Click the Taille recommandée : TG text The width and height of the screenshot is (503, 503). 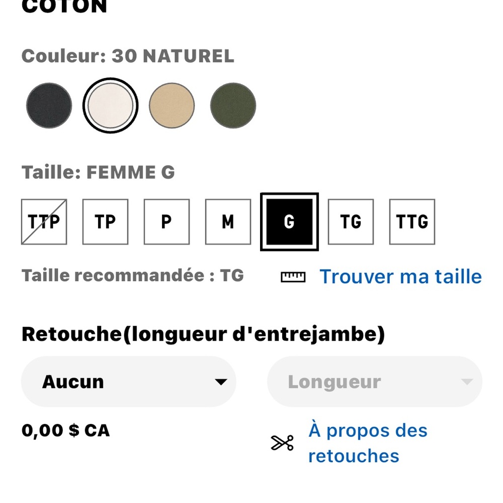[x=132, y=276]
